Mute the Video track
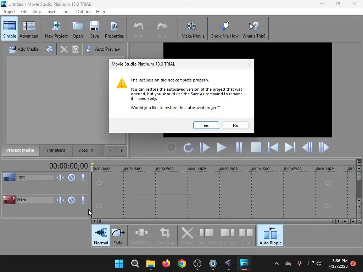The height and width of the screenshot is (272, 363). 72,200
